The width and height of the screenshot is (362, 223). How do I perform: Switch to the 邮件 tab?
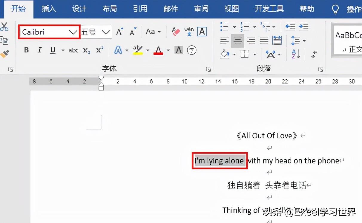tap(171, 9)
